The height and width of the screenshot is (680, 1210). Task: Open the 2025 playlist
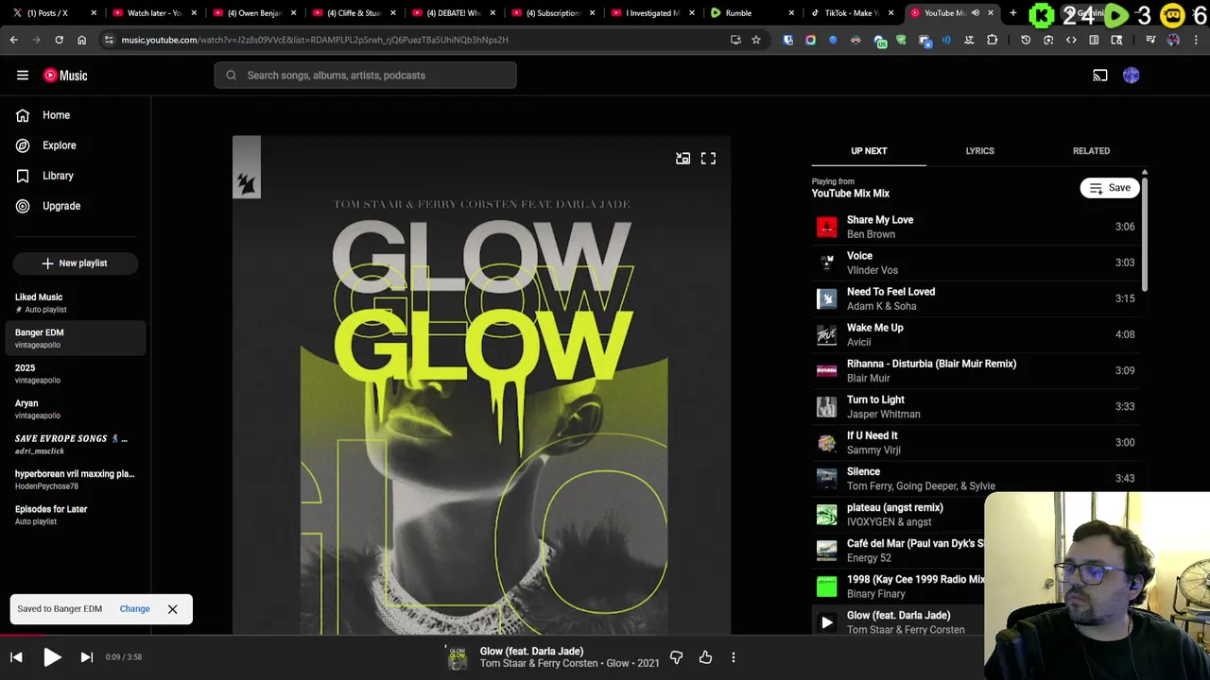[76, 373]
